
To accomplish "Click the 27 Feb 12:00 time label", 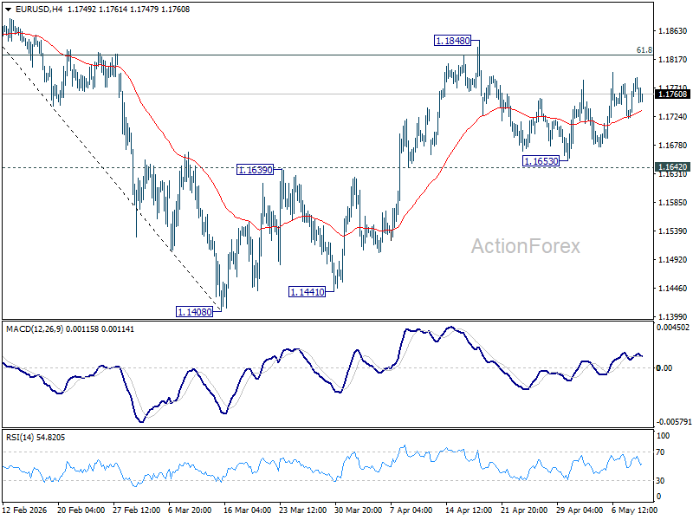I will pyautogui.click(x=137, y=510).
